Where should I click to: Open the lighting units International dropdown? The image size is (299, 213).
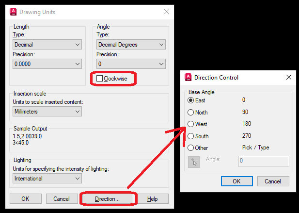coord(47,179)
